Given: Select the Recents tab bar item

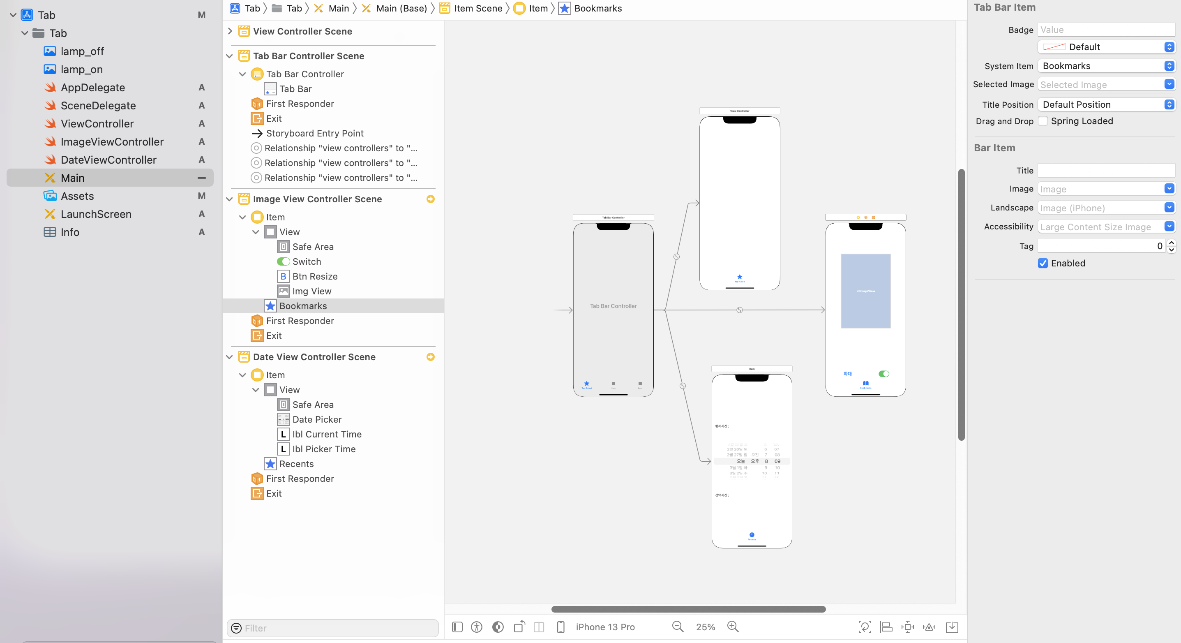Looking at the screenshot, I should click(x=296, y=464).
